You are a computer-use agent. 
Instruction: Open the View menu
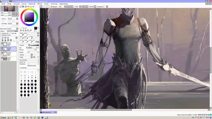coord(46,4)
